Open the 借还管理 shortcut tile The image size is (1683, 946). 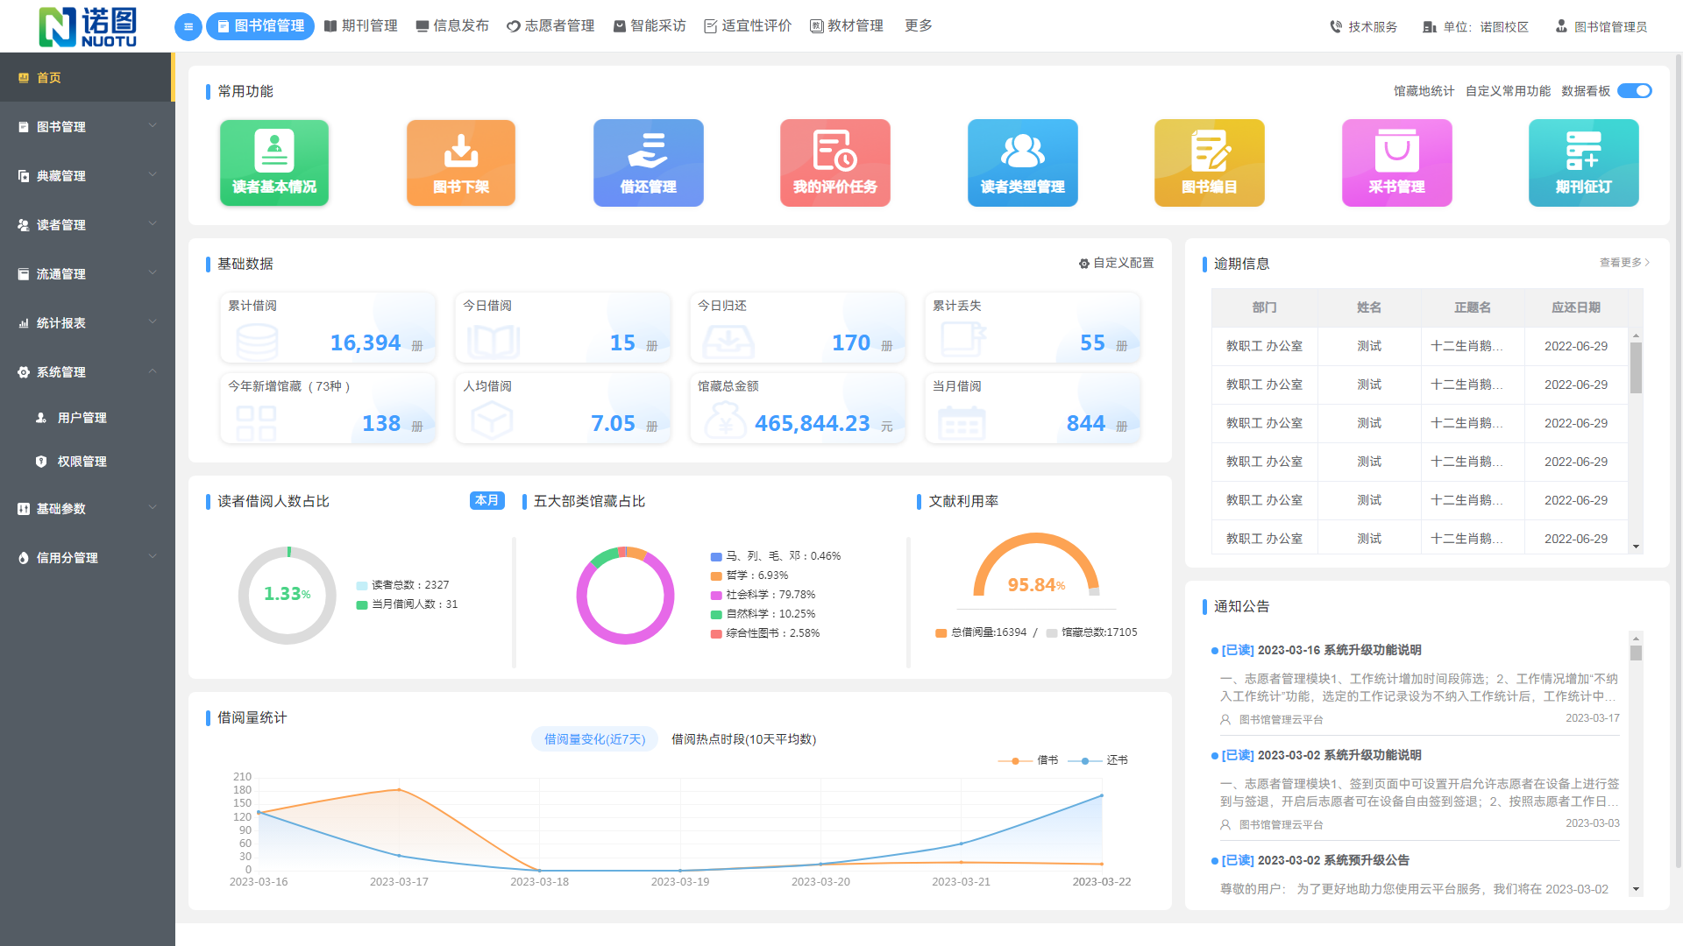tap(648, 163)
